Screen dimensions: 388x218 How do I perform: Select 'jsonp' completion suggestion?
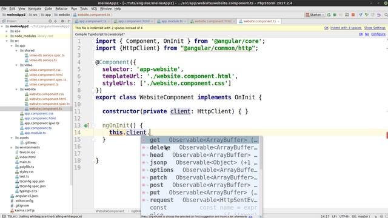click(x=200, y=163)
